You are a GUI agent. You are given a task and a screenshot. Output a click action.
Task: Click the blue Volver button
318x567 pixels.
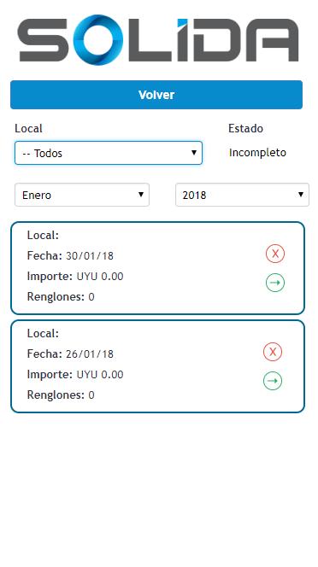click(x=156, y=95)
